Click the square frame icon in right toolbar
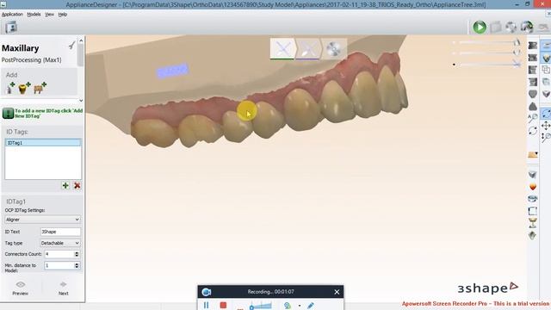Viewport: 551px width, 310px height. (533, 211)
